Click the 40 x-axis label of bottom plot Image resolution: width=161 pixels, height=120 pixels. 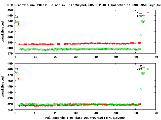[x=96, y=113]
